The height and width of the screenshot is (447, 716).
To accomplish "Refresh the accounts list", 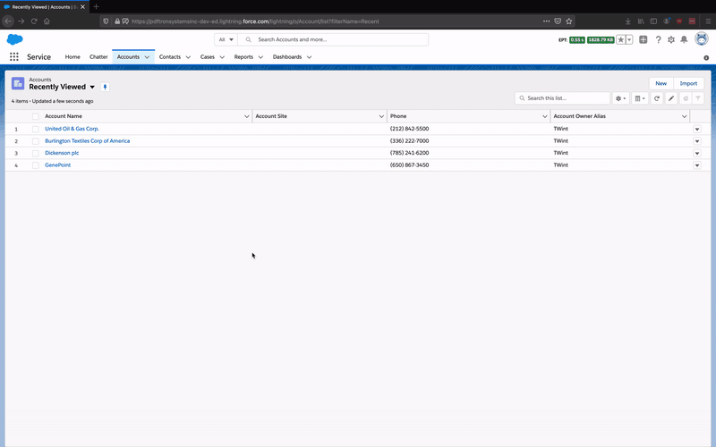I will click(657, 98).
